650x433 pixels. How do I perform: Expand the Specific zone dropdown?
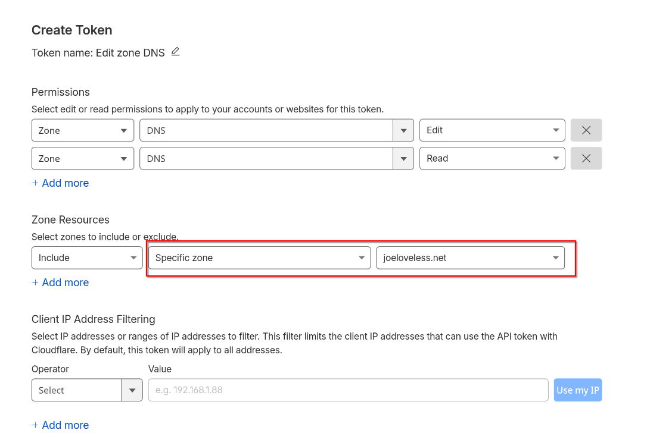click(259, 258)
